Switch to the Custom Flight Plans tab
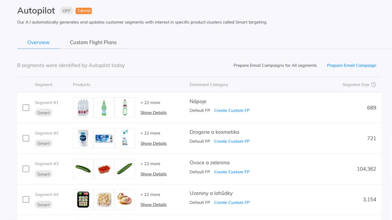 93,43
